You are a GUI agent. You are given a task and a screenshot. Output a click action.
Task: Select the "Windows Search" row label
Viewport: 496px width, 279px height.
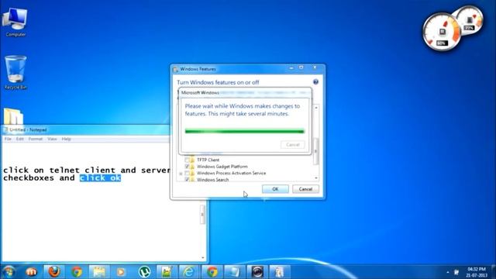pos(212,180)
